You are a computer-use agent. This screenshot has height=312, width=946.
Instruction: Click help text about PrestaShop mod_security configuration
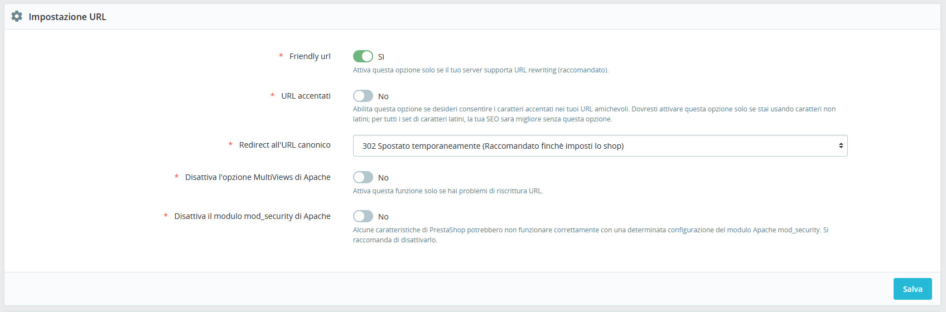tap(591, 235)
